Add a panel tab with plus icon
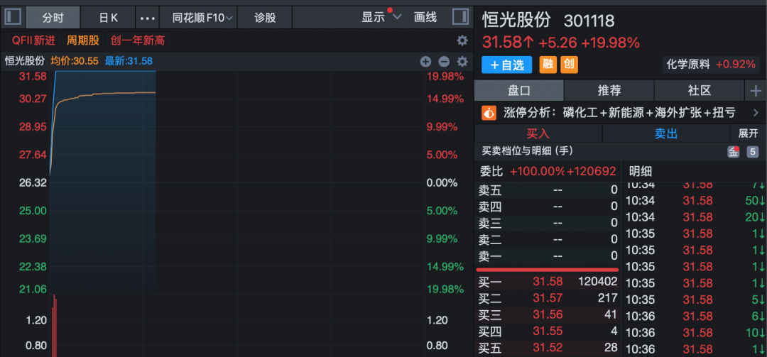 point(755,90)
